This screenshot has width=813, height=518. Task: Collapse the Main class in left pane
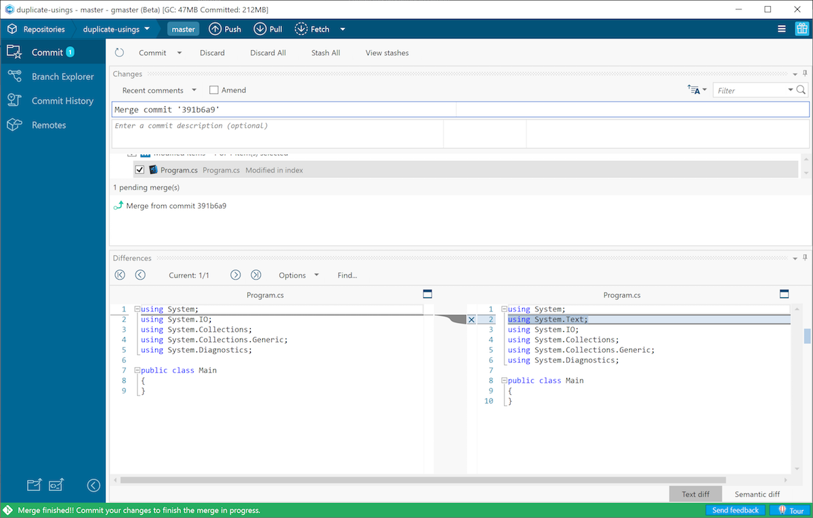(x=138, y=370)
